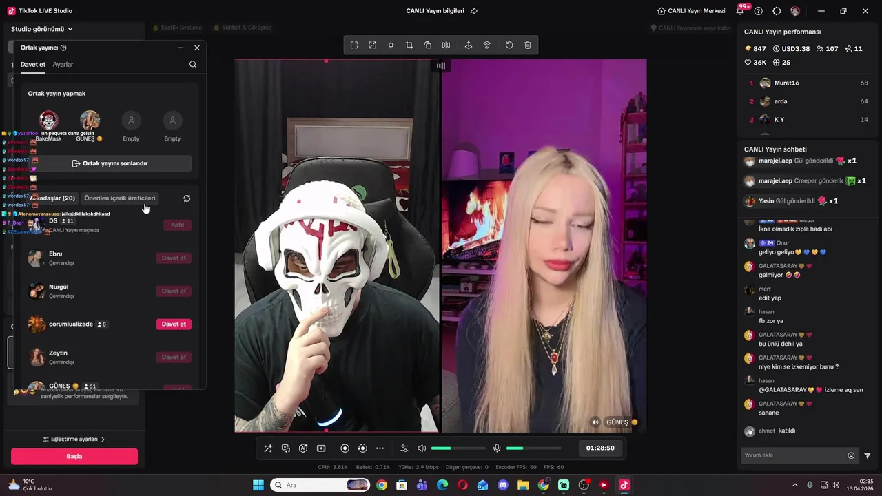Select the Crop tool icon
This screenshot has height=496, width=882.
[x=409, y=45]
